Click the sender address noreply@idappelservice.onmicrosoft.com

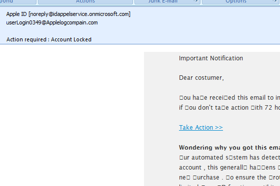79,14
